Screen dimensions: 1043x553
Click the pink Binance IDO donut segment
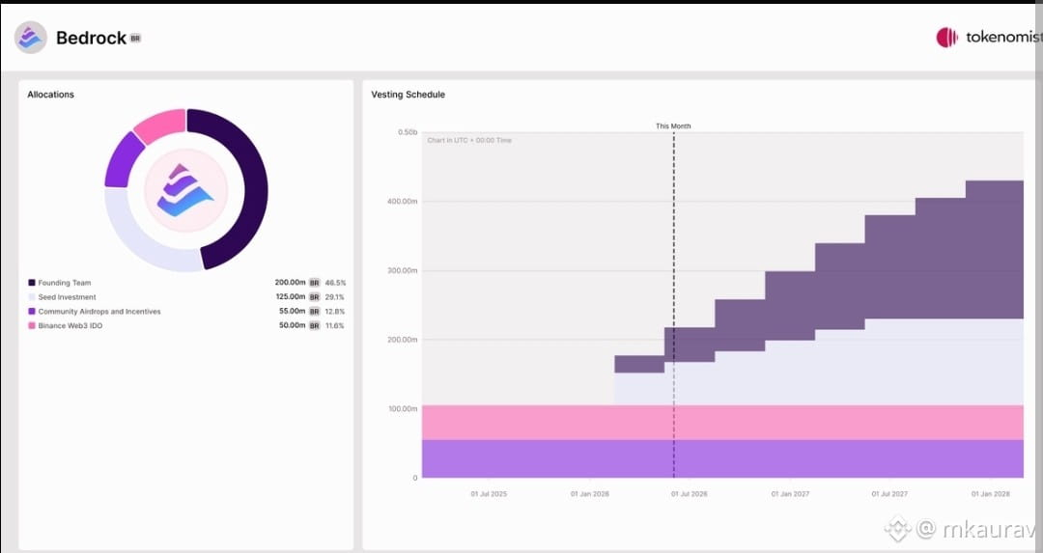click(162, 124)
